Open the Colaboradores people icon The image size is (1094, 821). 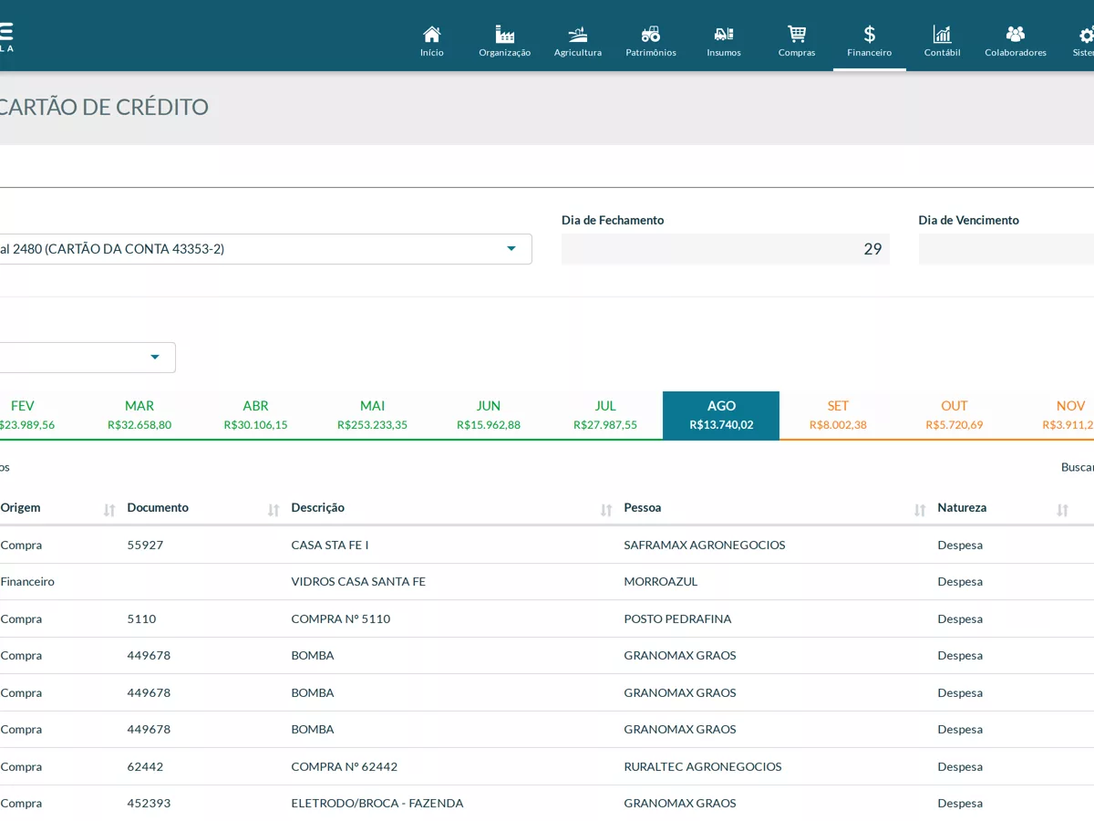pyautogui.click(x=1016, y=35)
